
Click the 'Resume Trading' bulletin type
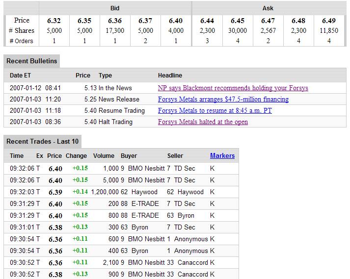point(122,111)
